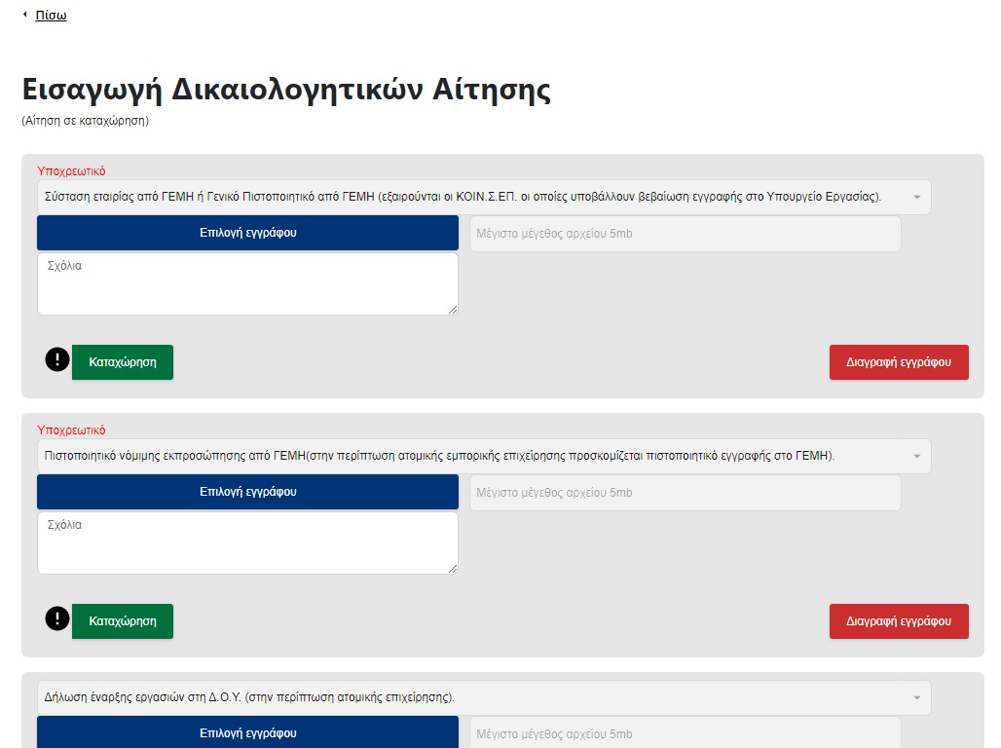Open the Σύσταση εταιρίας από ΓΕΜΗ dropdown

tap(483, 197)
